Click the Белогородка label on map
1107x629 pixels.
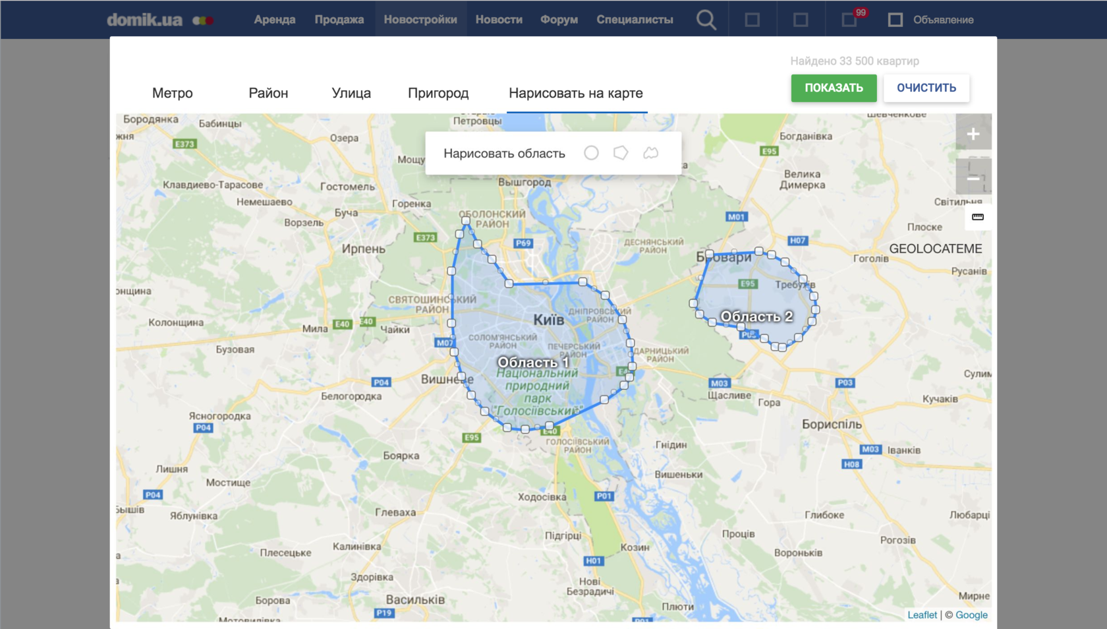pos(351,396)
